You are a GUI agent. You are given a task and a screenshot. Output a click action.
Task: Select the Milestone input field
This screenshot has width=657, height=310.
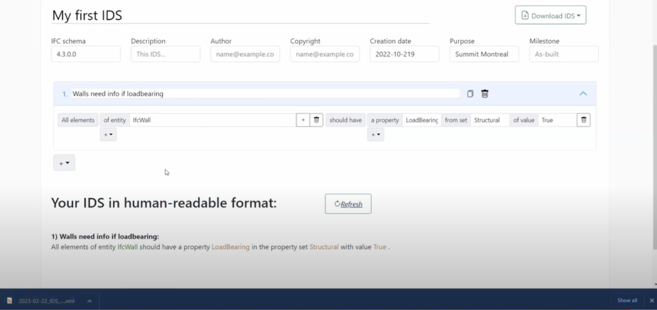click(563, 54)
